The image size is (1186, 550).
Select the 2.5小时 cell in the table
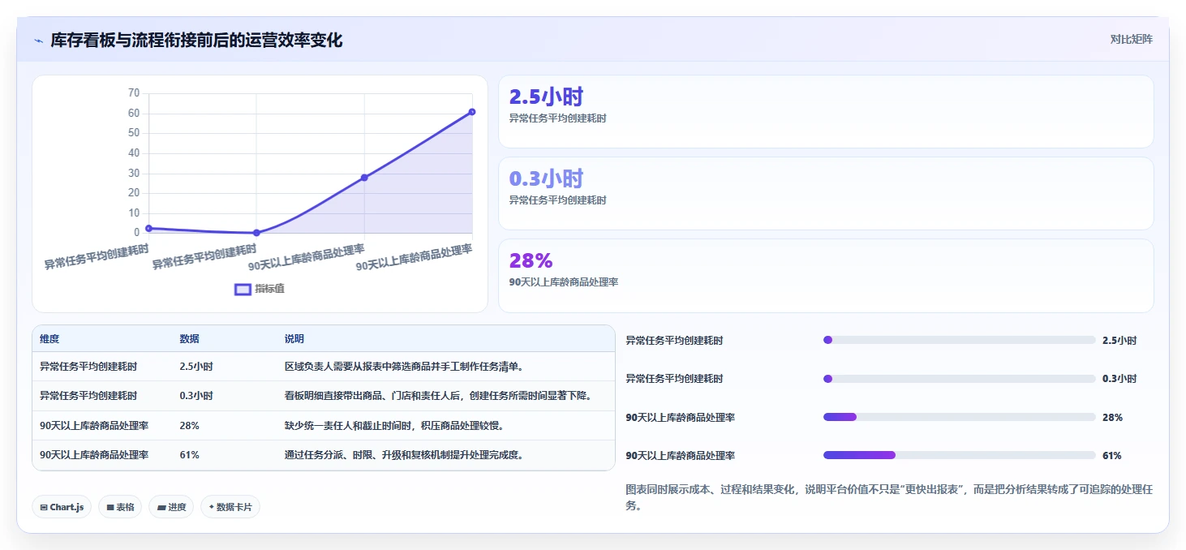click(196, 367)
